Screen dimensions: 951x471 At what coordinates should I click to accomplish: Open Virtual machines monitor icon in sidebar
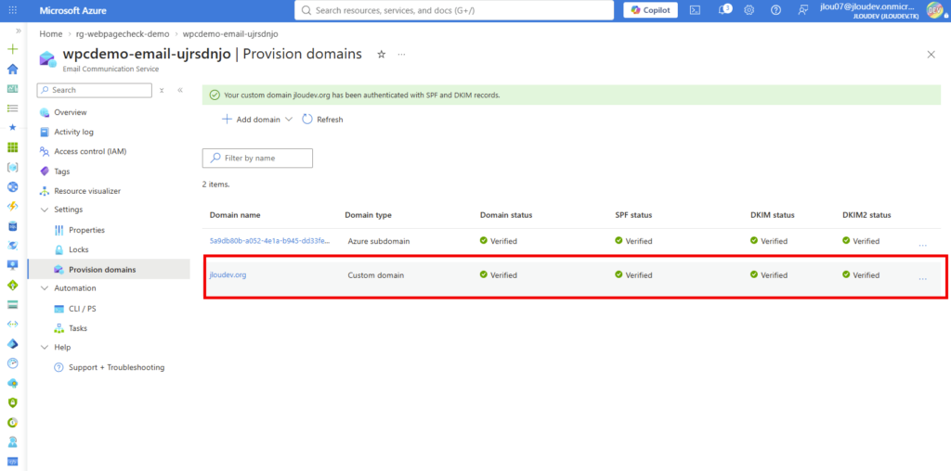point(12,265)
